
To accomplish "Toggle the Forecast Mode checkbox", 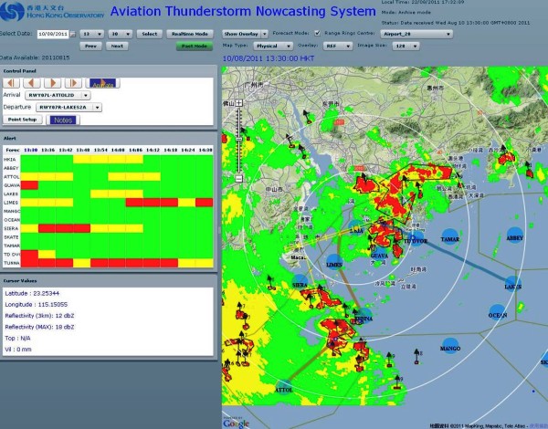I will (x=317, y=33).
